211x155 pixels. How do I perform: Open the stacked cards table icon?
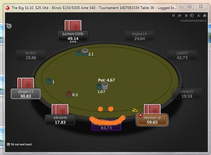179,16
